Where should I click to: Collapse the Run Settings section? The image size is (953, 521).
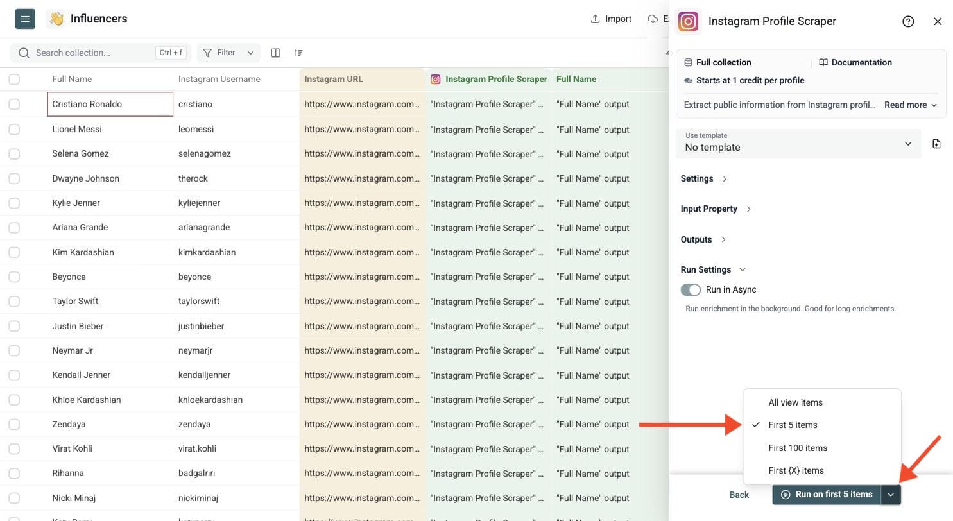pos(713,269)
